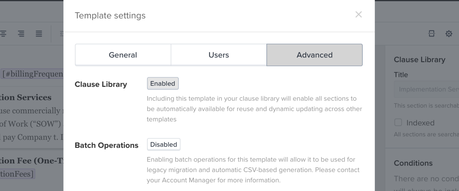The width and height of the screenshot is (459, 191).
Task: Click the partially hidden outdent icon
Action: point(61,34)
